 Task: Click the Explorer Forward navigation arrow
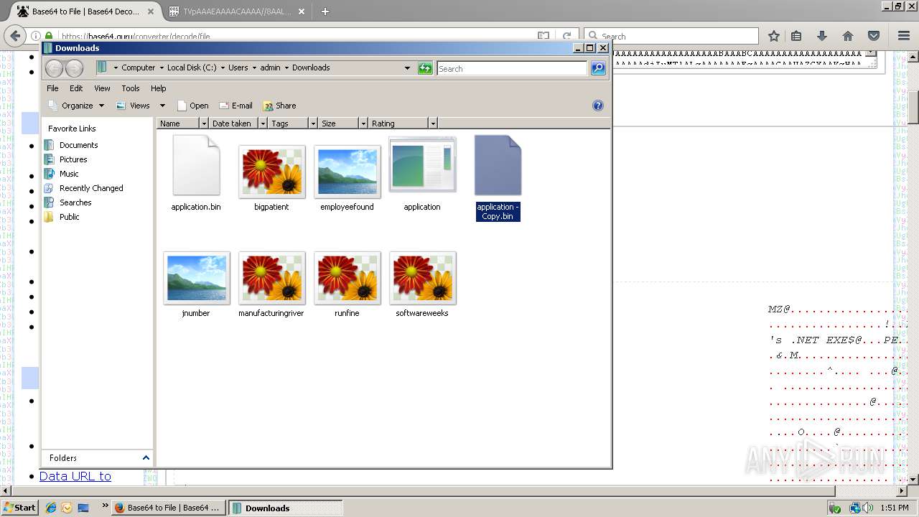pyautogui.click(x=75, y=68)
